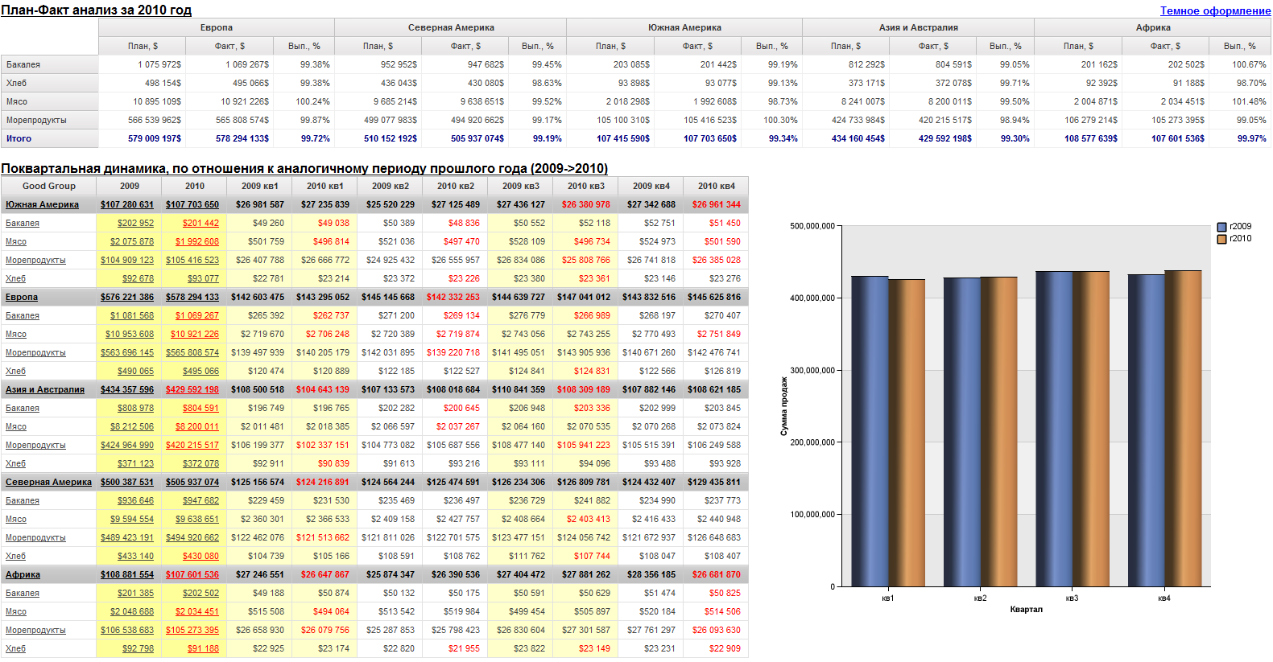The image size is (1273, 662).
Task: Open the $578 294 133 Европа 2010 link
Action: [x=192, y=297]
